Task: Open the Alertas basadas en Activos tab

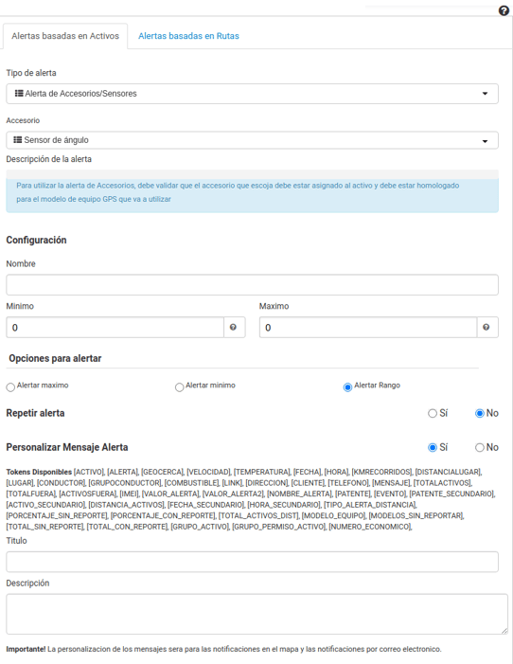Action: pyautogui.click(x=65, y=36)
